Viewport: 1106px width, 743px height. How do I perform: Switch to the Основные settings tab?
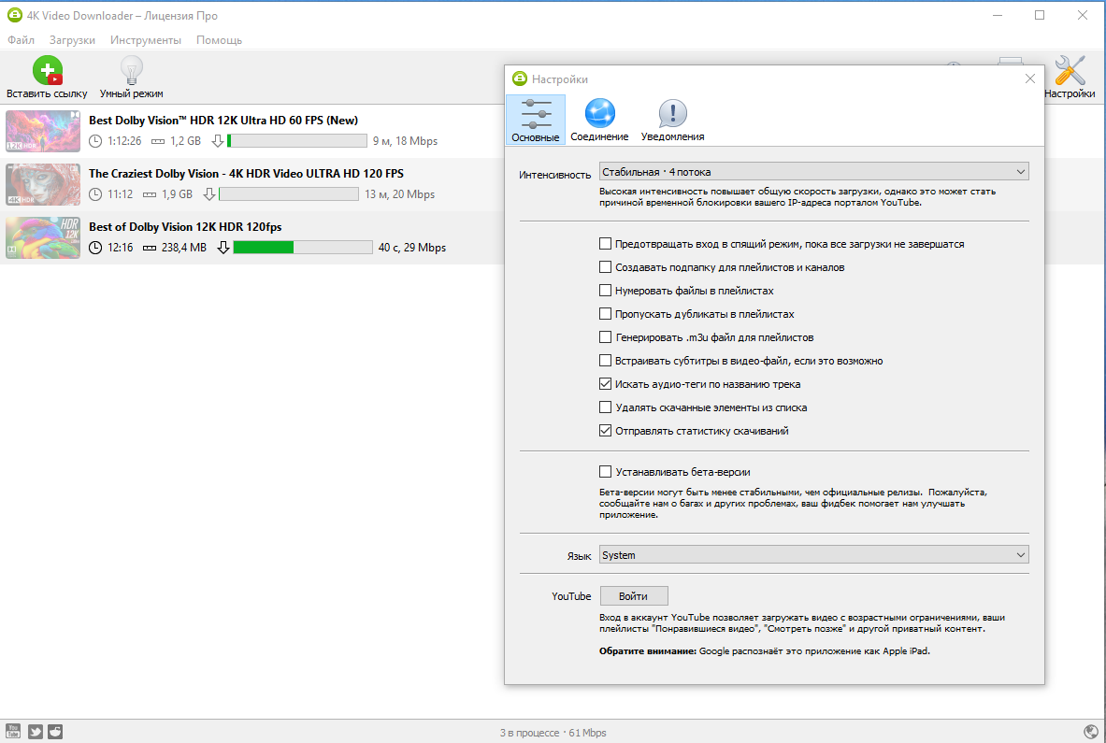(x=536, y=120)
